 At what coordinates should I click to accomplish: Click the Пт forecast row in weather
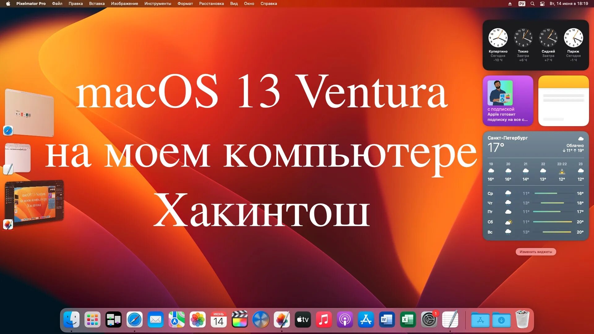pos(536,212)
